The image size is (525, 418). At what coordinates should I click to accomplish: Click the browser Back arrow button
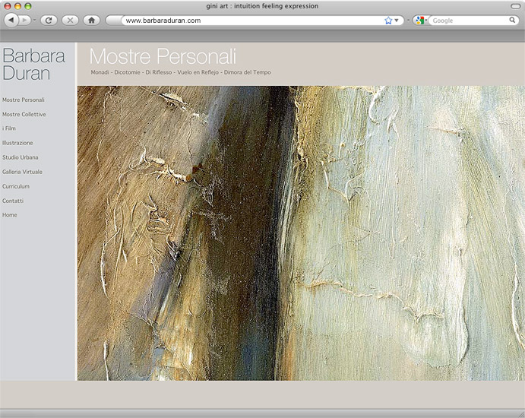coord(11,21)
